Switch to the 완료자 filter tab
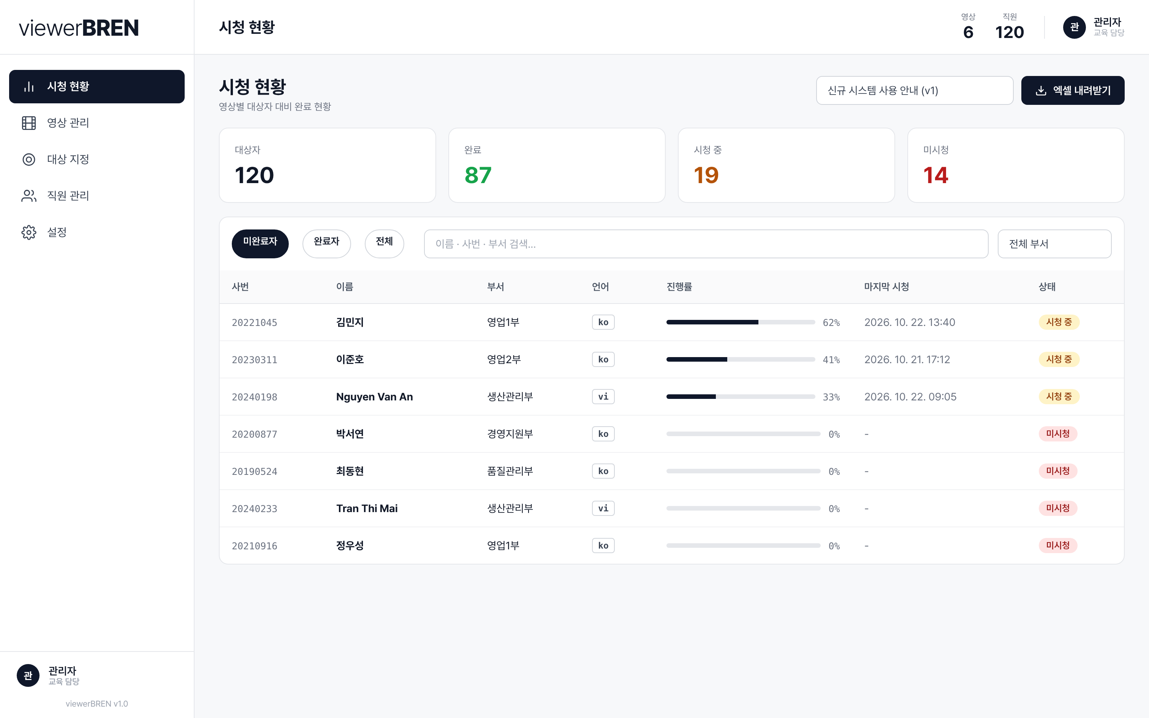The height and width of the screenshot is (718, 1149). pyautogui.click(x=327, y=244)
